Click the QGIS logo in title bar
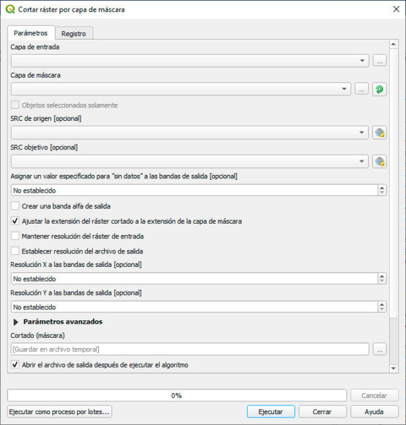The height and width of the screenshot is (425, 406). coord(10,9)
